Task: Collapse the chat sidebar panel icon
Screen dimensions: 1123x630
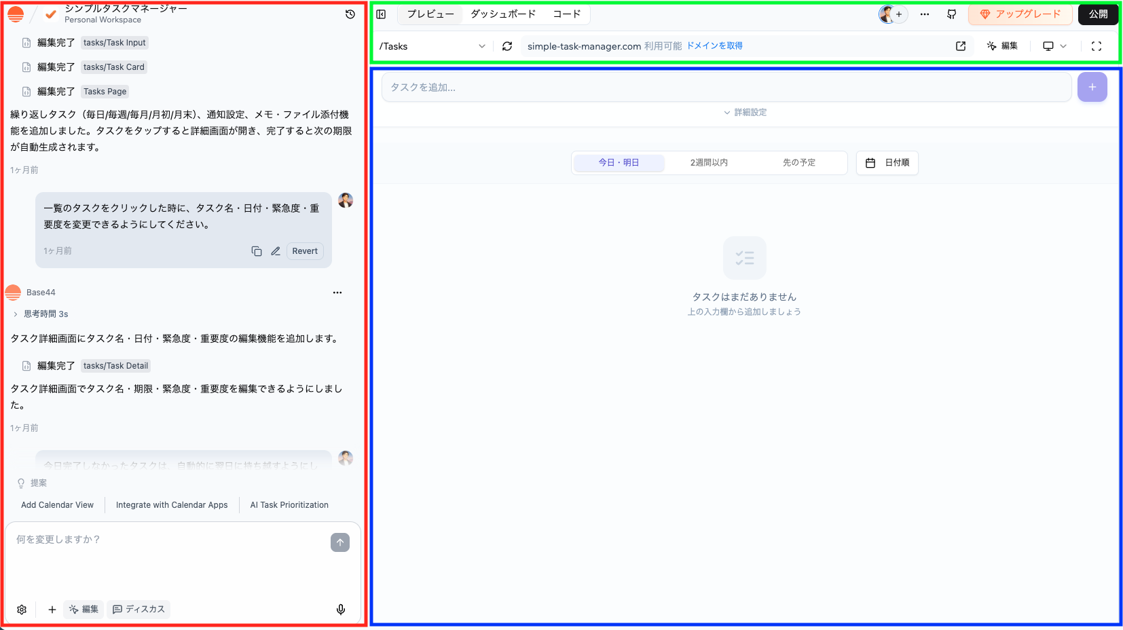Action: coord(382,14)
